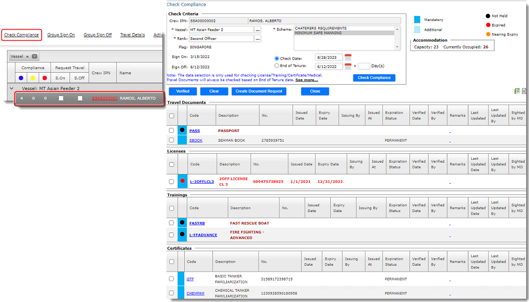529x302 pixels.
Task: Select the End of Tenure radio button
Action: tap(277, 66)
